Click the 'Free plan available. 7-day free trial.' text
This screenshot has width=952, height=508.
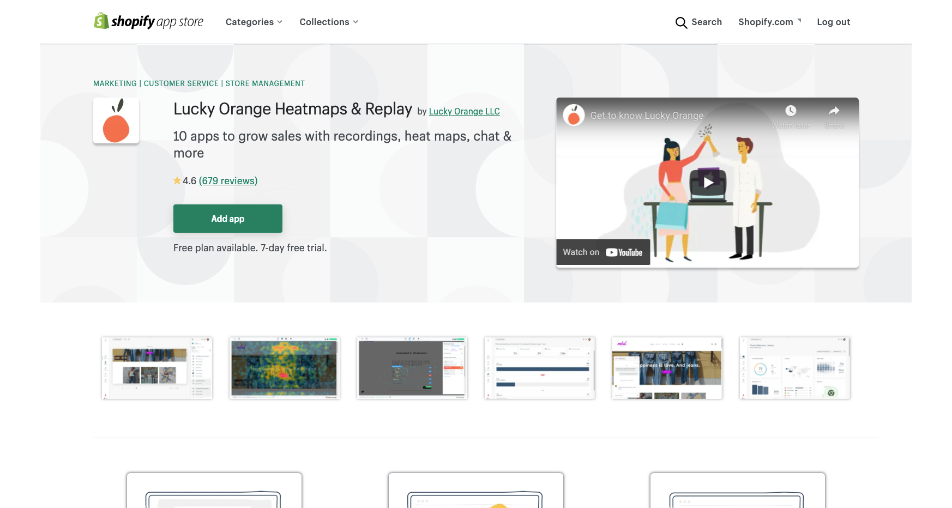[250, 248]
